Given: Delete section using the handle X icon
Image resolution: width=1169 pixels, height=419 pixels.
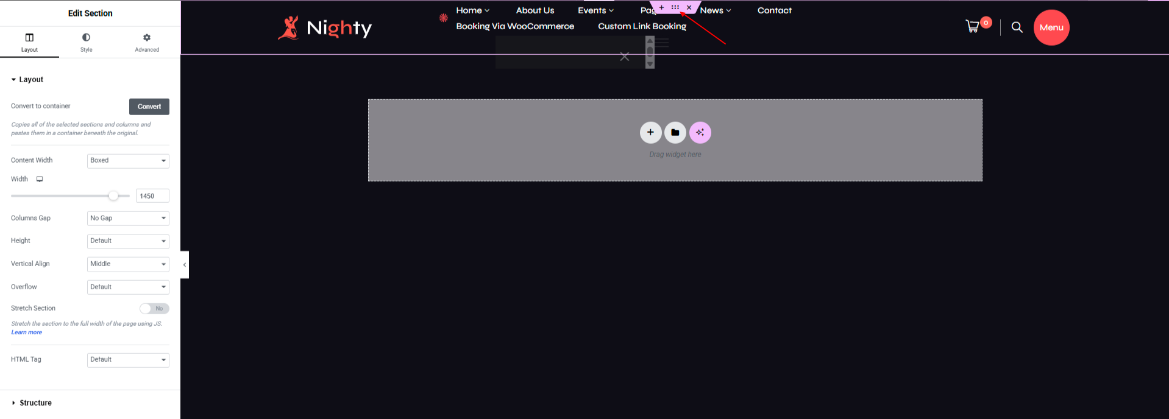Looking at the screenshot, I should click(x=689, y=7).
